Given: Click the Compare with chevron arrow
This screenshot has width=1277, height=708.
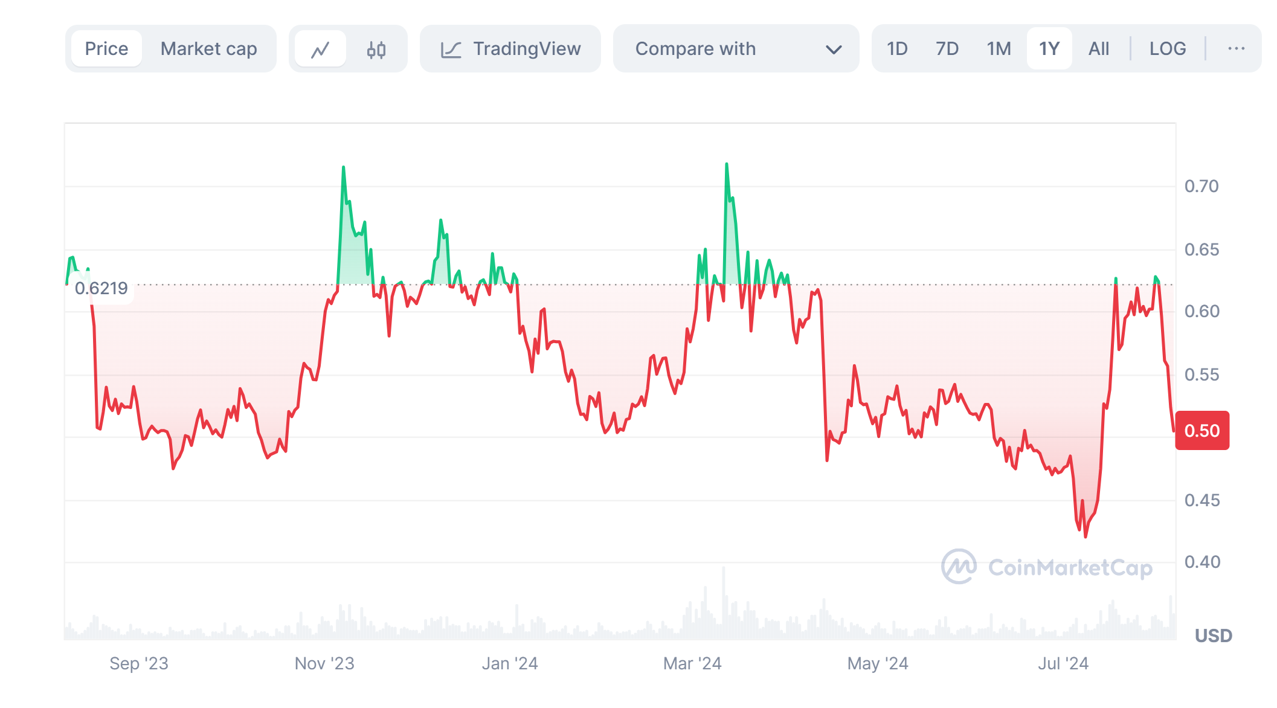Looking at the screenshot, I should (x=834, y=50).
